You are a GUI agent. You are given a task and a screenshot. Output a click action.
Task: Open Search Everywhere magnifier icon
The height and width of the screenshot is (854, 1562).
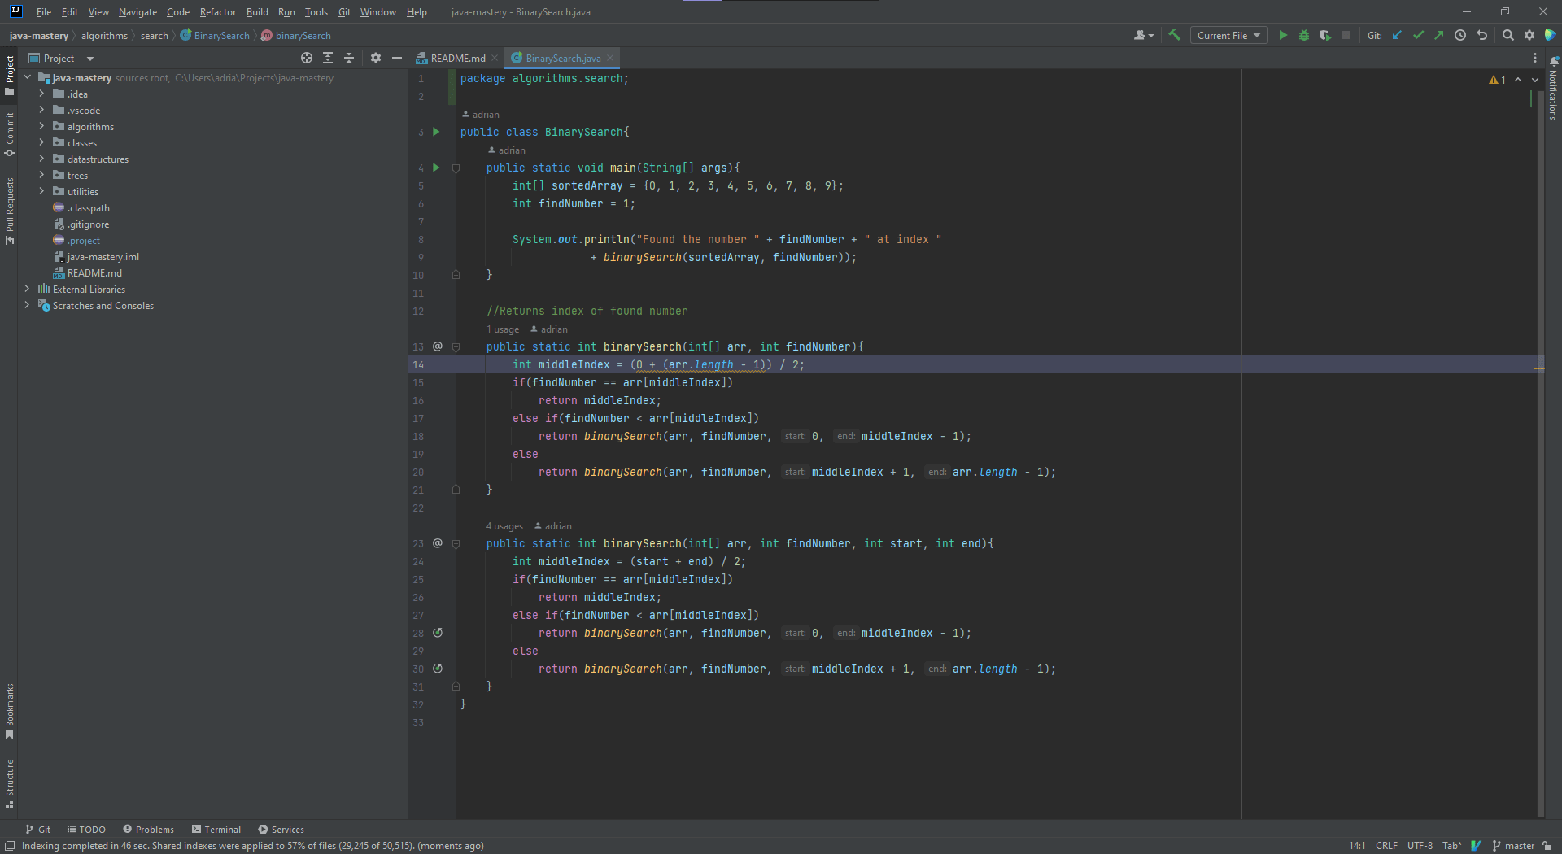tap(1507, 36)
